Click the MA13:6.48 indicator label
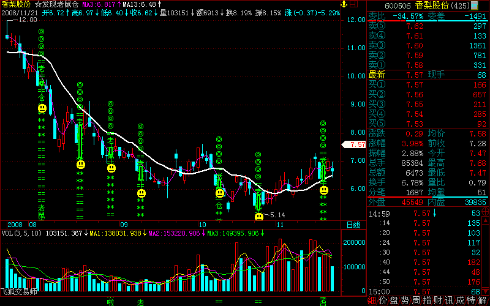Screen dimensions: 490x306 (x=142, y=4)
